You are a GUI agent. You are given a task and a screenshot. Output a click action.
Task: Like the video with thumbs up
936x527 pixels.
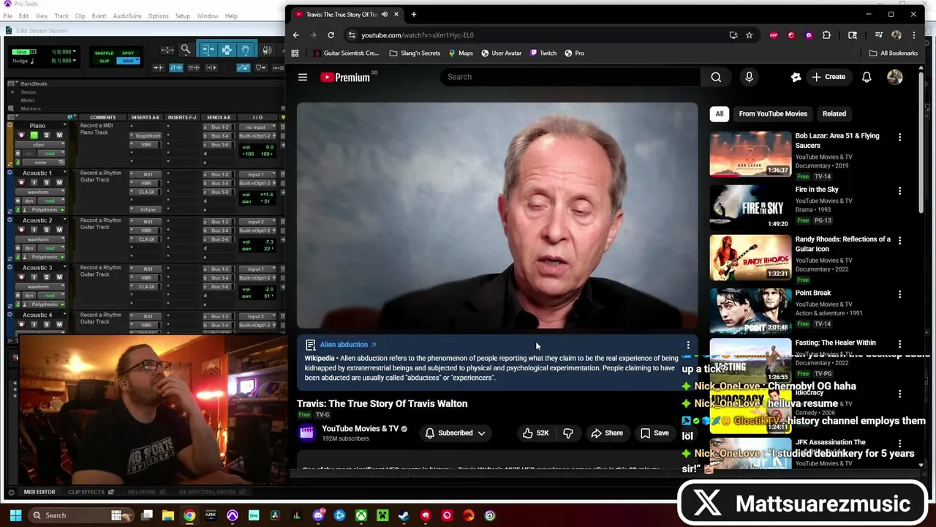click(535, 433)
